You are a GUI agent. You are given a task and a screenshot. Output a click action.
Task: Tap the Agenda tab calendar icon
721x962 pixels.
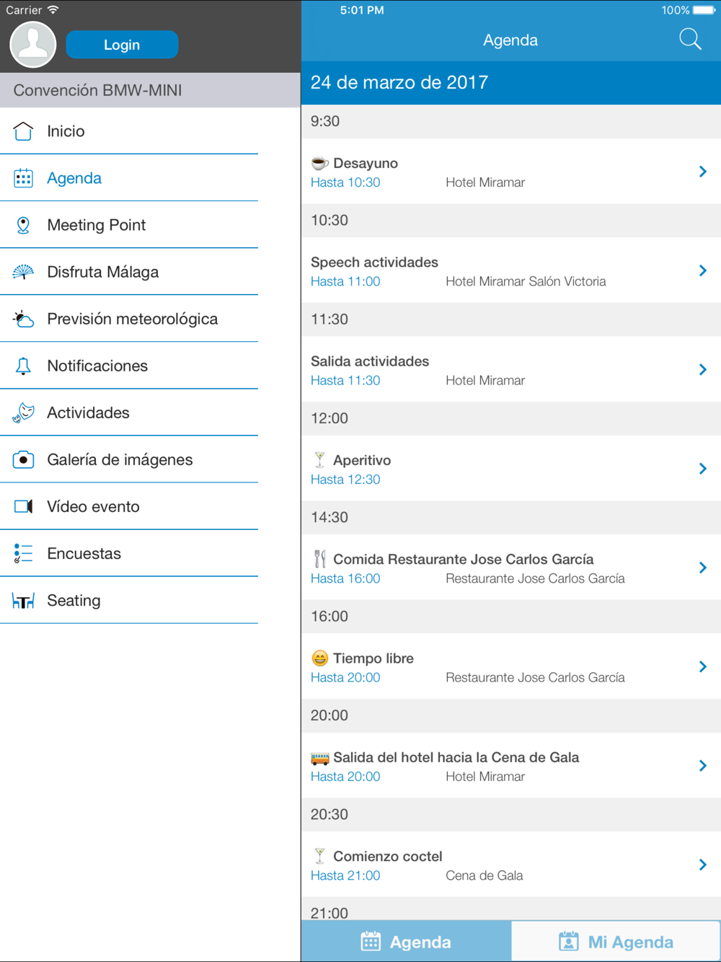371,941
